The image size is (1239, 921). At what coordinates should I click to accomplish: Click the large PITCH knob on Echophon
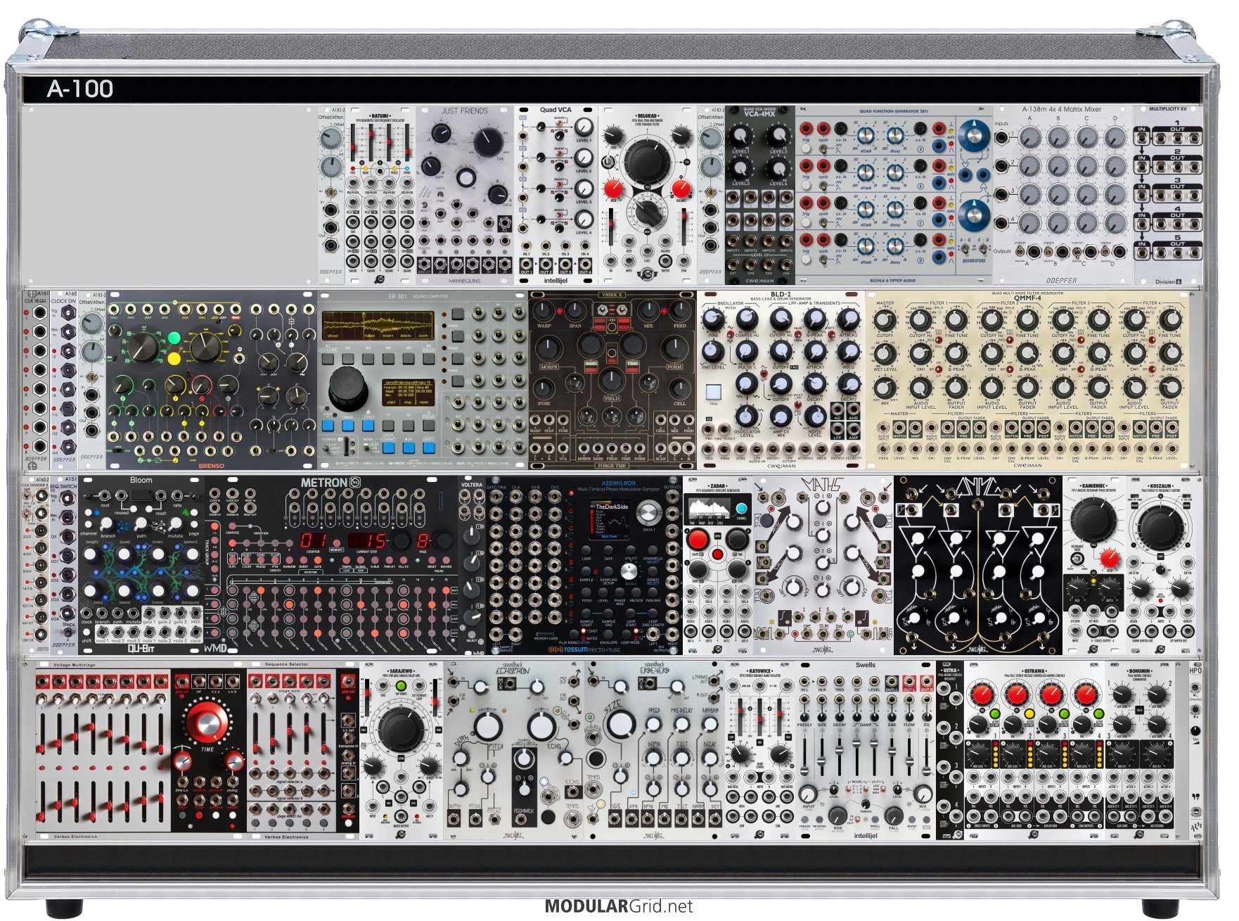(x=487, y=727)
